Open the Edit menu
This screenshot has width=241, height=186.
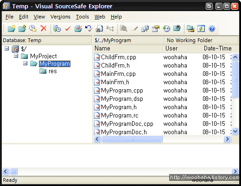click(x=24, y=17)
